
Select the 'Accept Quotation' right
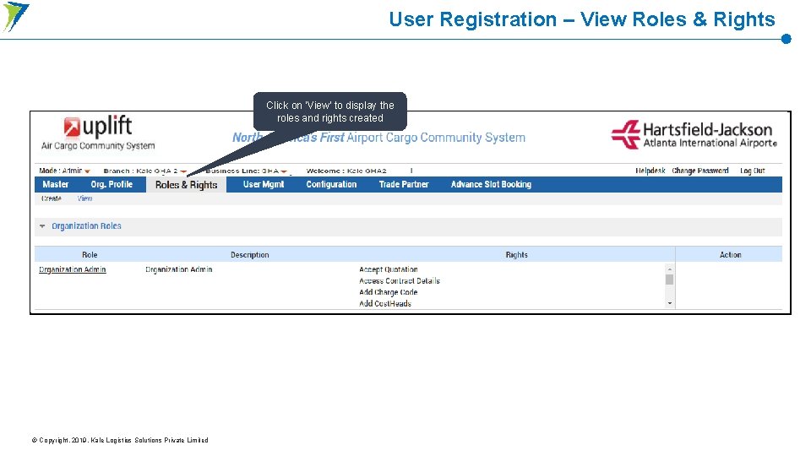[x=389, y=269]
